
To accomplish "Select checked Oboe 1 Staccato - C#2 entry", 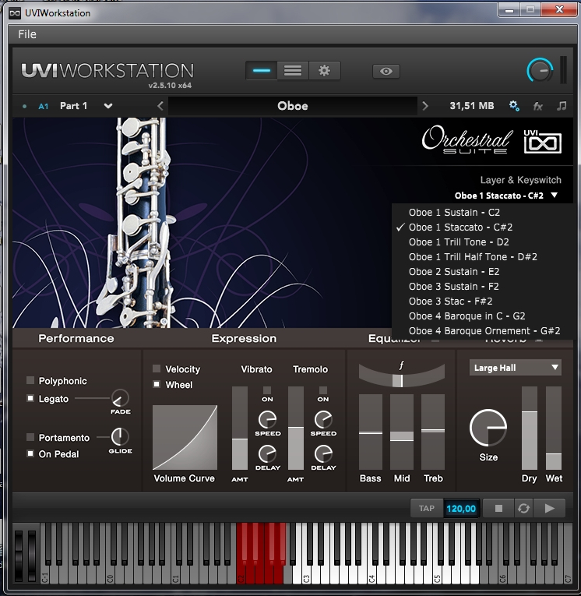I will click(x=483, y=227).
